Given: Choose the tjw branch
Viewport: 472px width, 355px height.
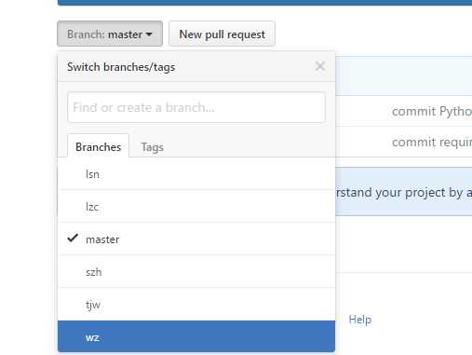Looking at the screenshot, I should tap(196, 305).
